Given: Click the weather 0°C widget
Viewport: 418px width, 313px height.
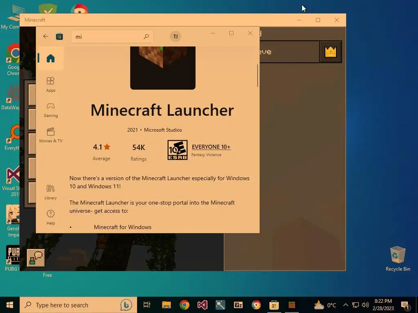Looking at the screenshot, I should (325, 305).
